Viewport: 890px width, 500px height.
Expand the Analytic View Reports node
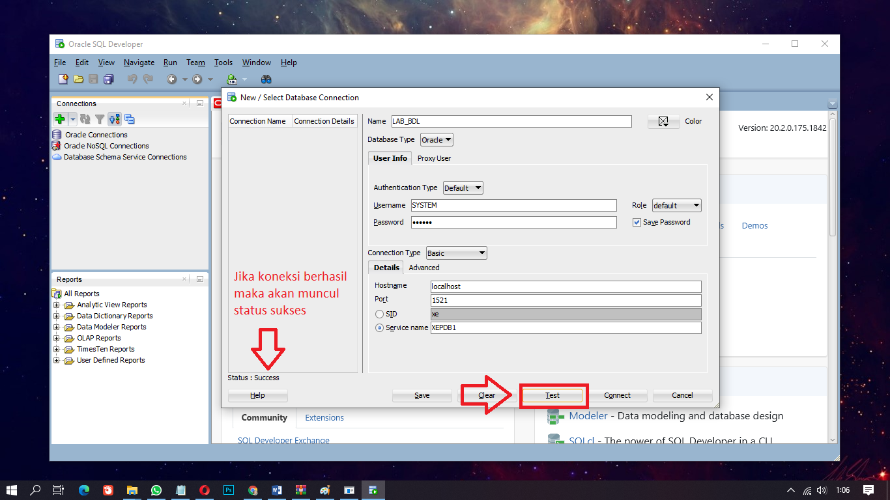(x=57, y=305)
